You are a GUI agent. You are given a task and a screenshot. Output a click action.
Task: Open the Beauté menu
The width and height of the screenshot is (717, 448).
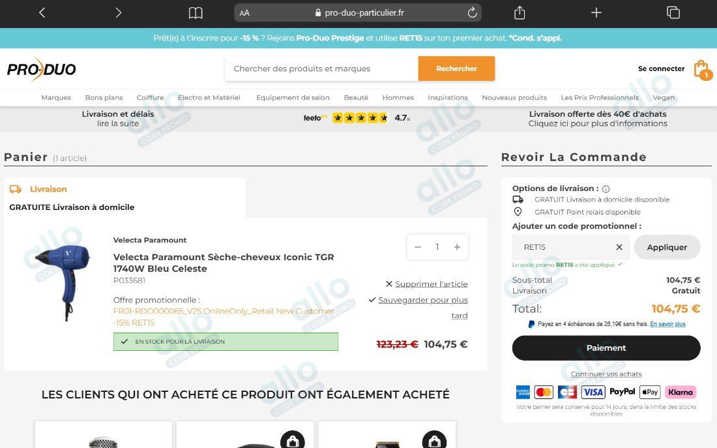tap(356, 97)
